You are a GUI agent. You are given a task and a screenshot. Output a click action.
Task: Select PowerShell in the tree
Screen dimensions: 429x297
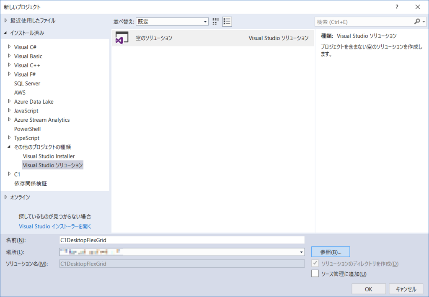pos(27,129)
